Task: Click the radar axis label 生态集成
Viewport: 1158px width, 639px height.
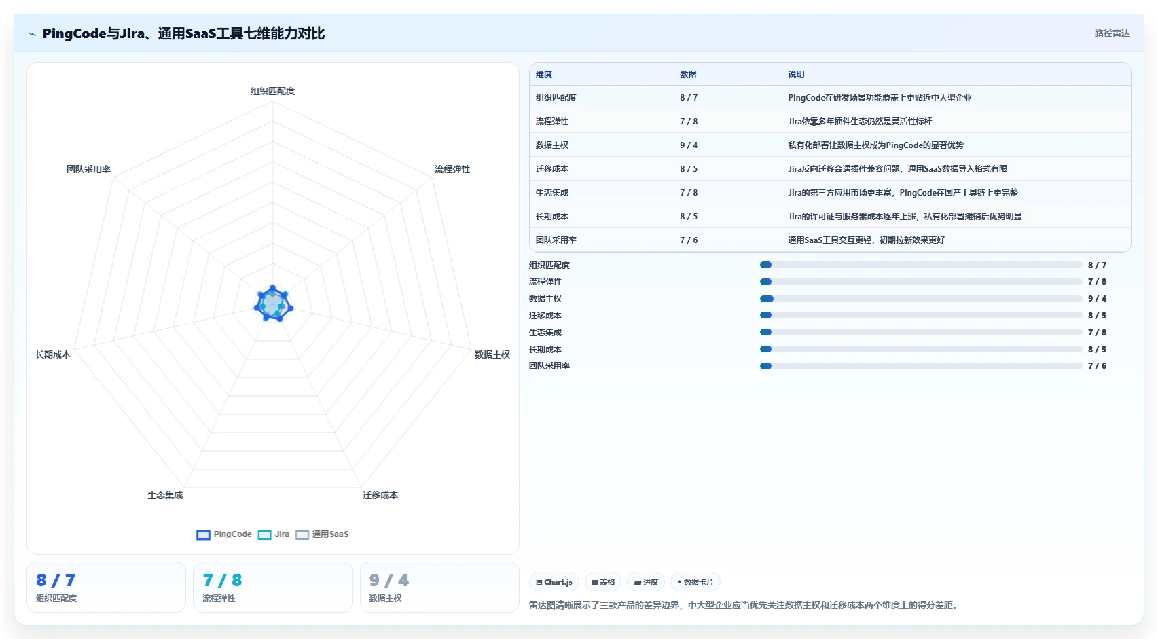Action: click(165, 495)
